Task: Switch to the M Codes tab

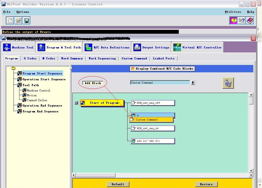Action: 49,58
